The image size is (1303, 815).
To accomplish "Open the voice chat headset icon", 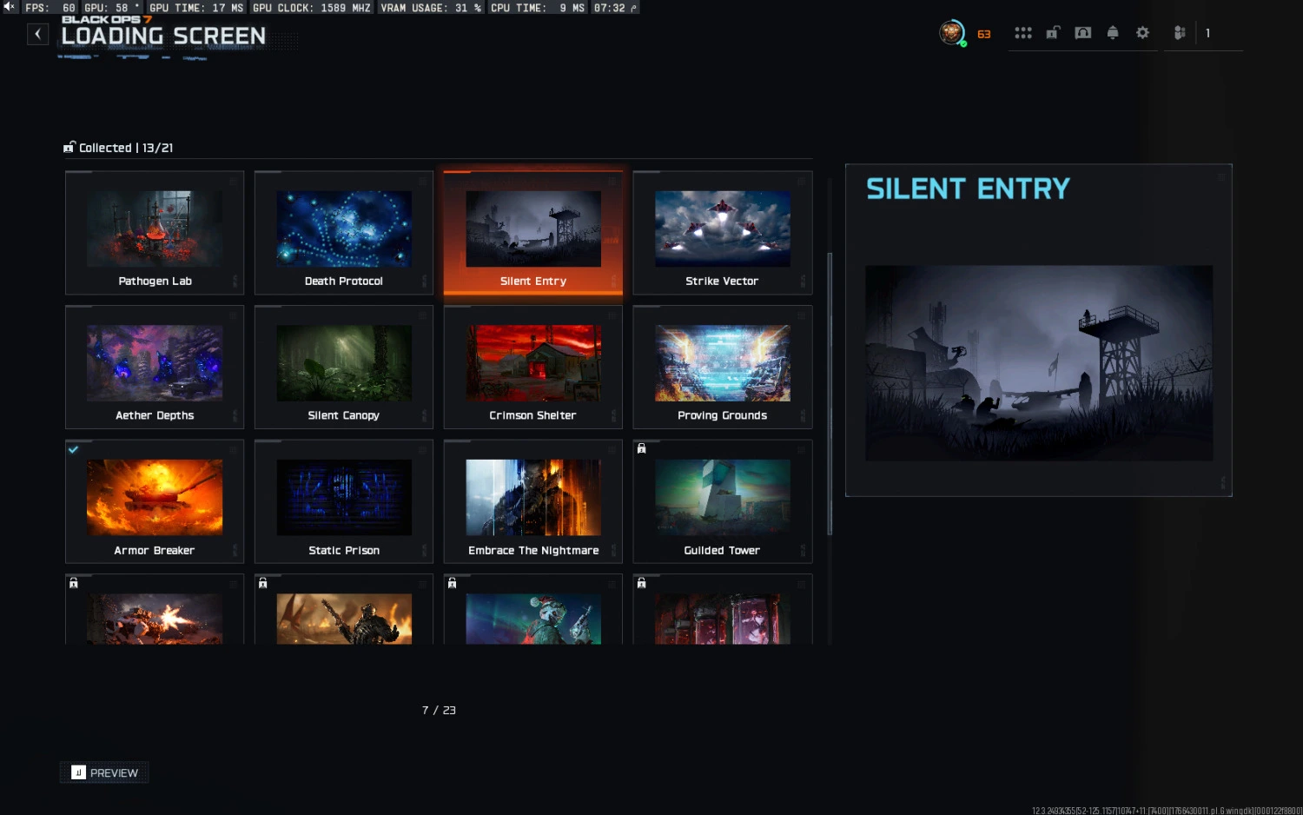I will point(1083,33).
